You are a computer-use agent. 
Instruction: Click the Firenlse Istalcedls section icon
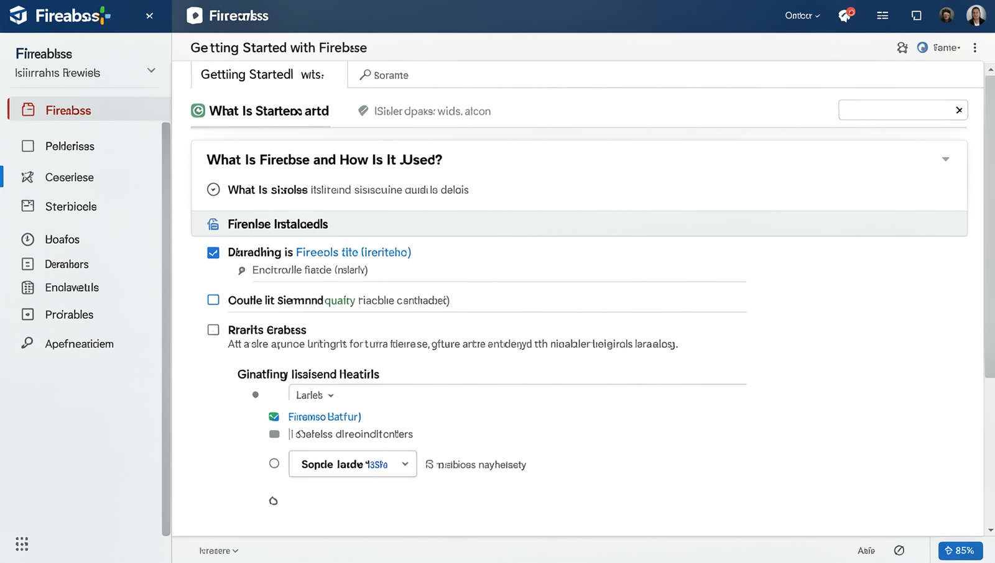click(x=213, y=224)
